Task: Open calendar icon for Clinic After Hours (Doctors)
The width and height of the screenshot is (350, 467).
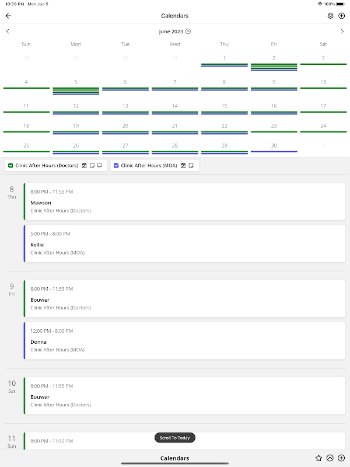Action: coord(85,166)
